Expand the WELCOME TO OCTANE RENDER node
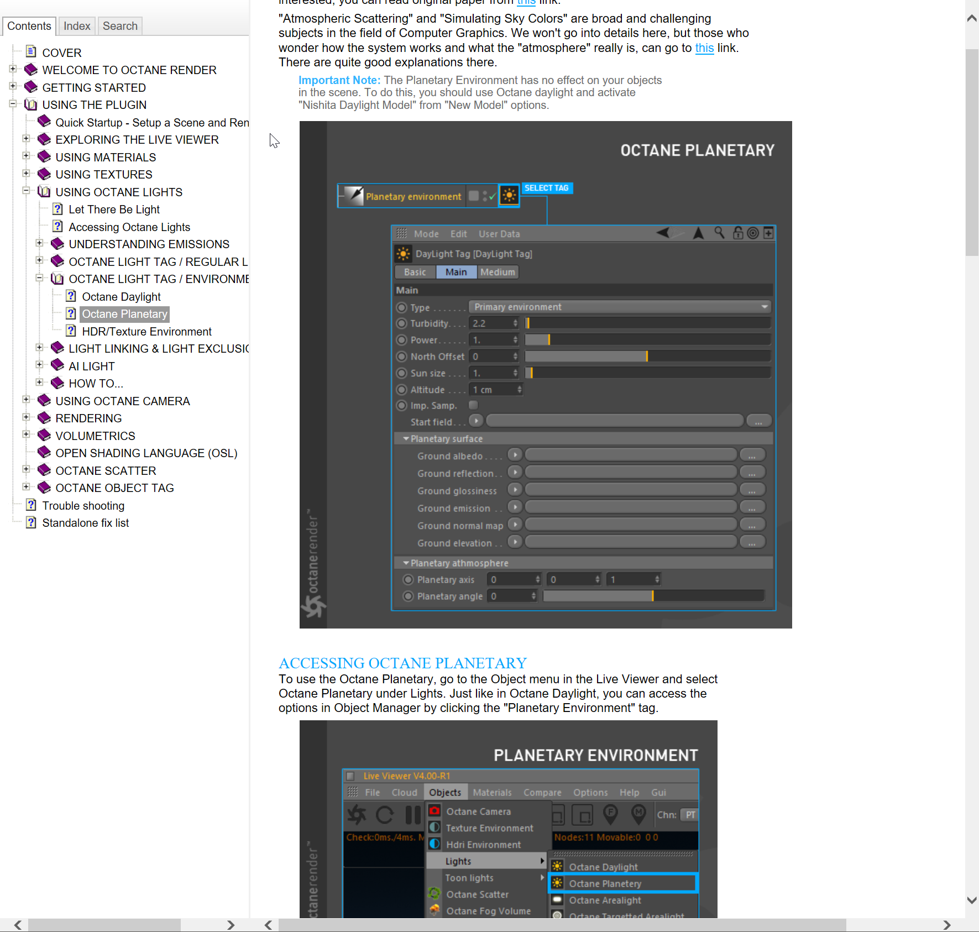The image size is (979, 932). coord(13,69)
